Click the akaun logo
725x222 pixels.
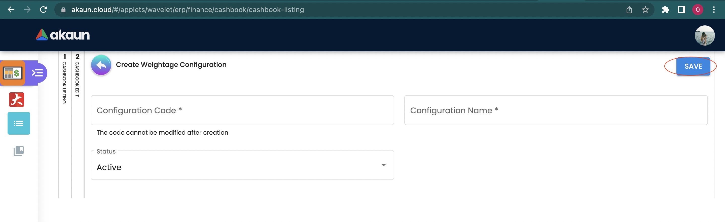63,35
